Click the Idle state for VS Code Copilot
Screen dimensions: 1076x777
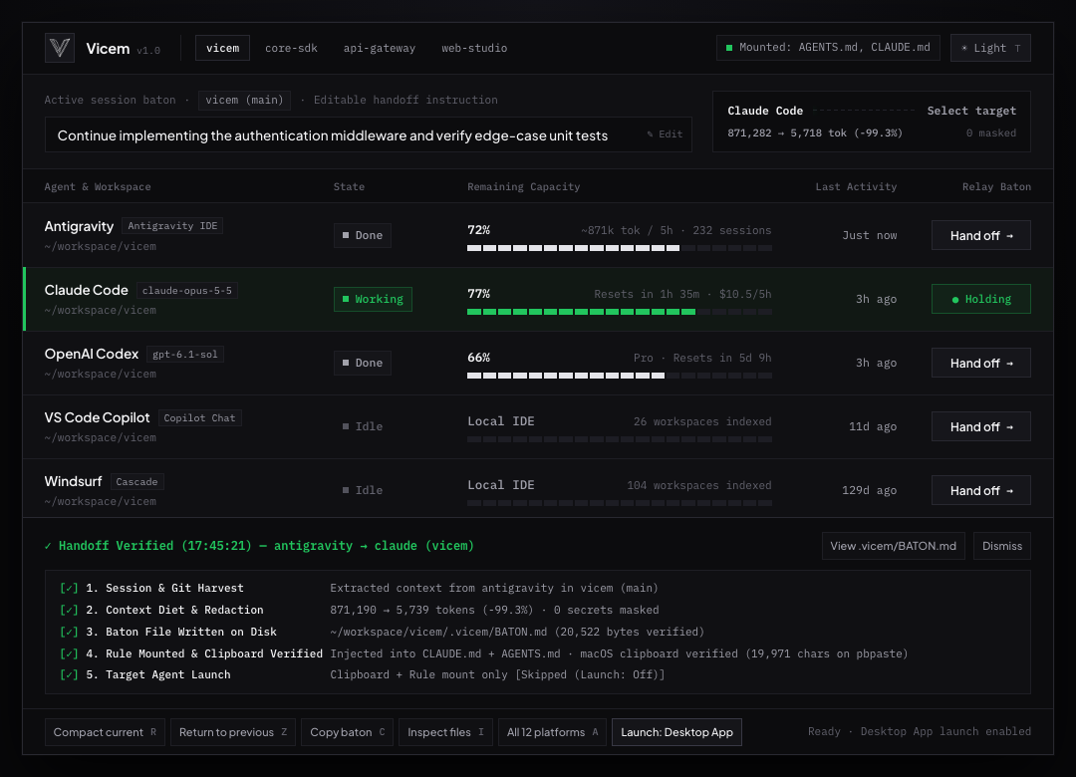(x=363, y=427)
